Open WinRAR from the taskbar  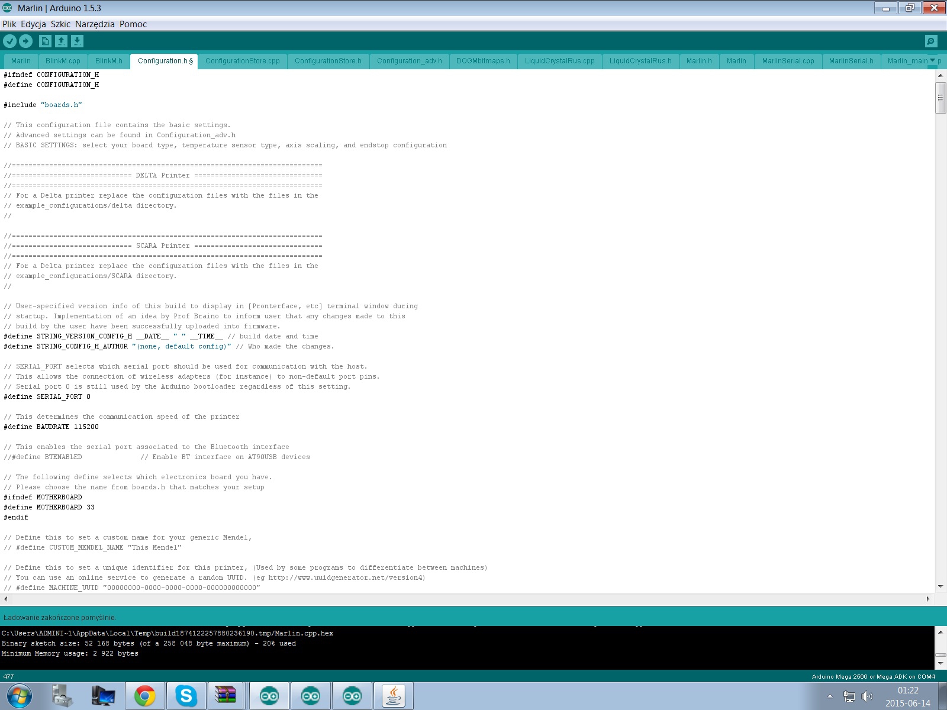tap(226, 696)
